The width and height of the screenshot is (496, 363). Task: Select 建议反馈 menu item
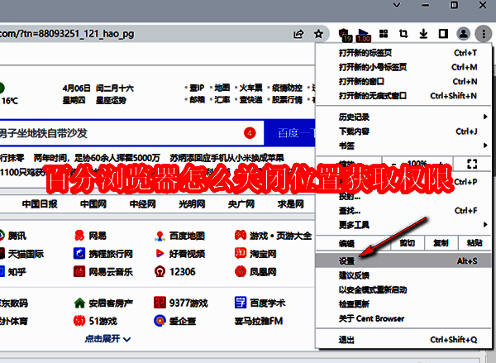click(403, 275)
